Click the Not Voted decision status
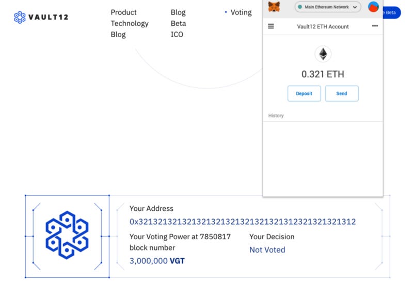Screen dimensions: 413x302 tap(267, 250)
